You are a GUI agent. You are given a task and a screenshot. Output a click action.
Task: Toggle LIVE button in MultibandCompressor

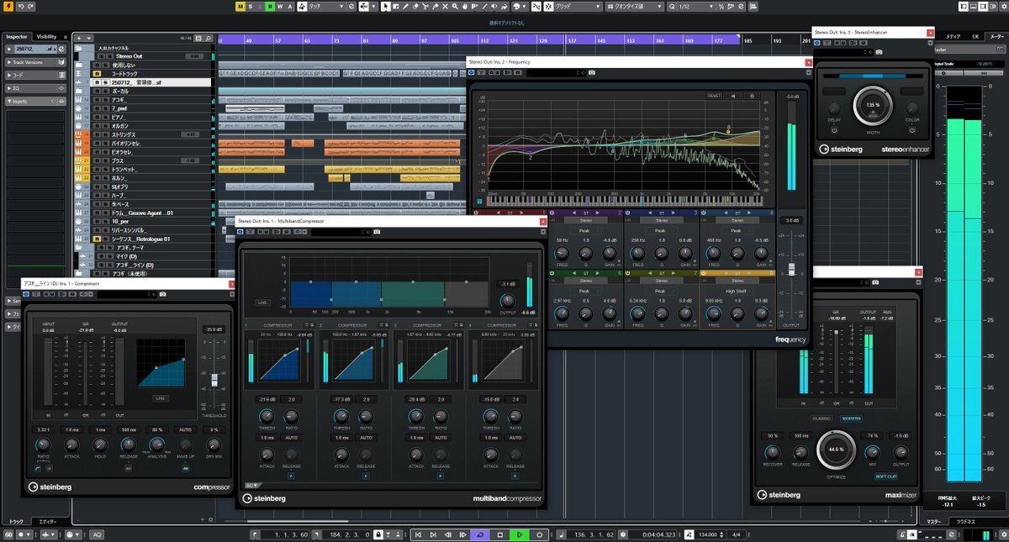[x=263, y=303]
